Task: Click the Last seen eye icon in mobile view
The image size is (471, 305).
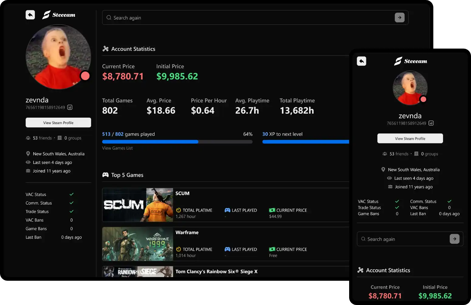Action: [389, 178]
